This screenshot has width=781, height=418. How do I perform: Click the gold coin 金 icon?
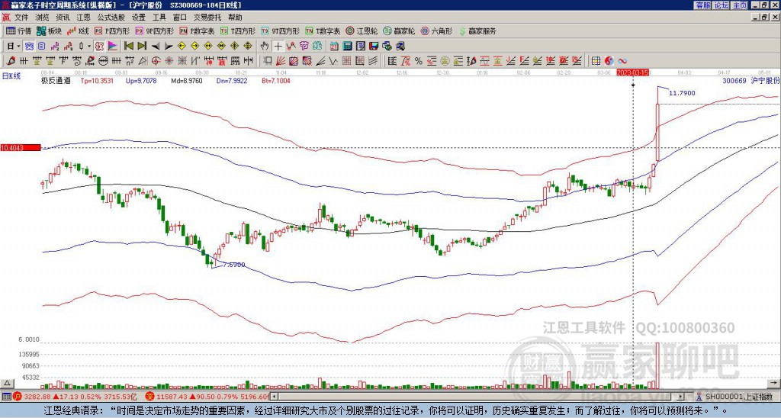tap(445, 61)
